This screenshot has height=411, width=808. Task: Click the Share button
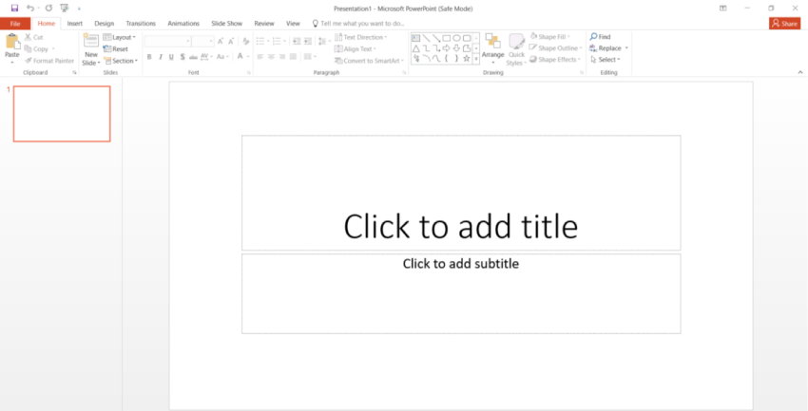coord(785,24)
